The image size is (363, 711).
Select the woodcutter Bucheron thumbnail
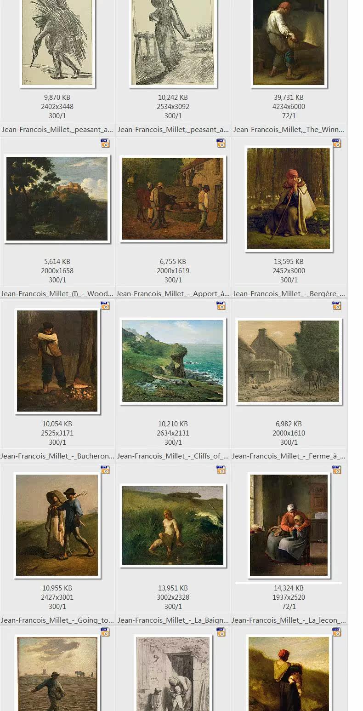57,361
